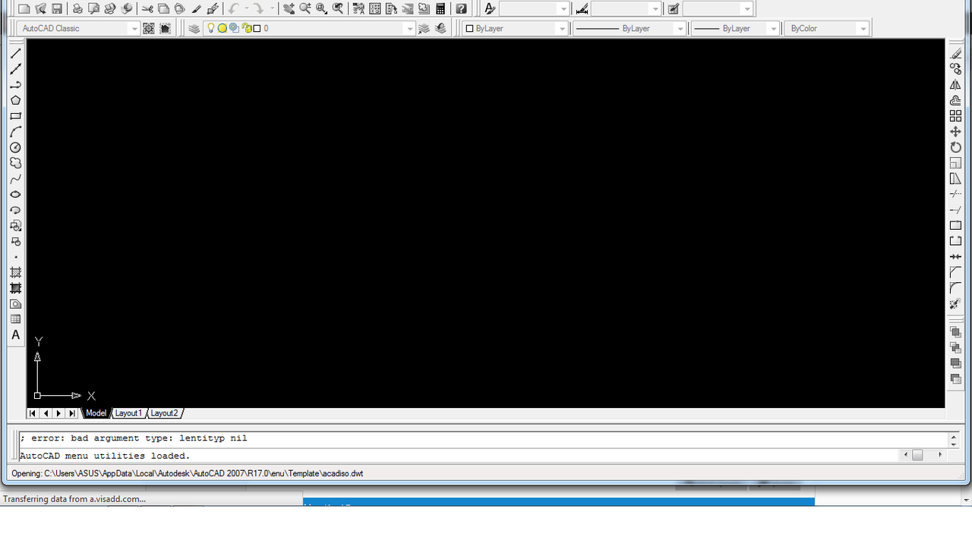
Task: Select the Pan realtime tool
Action: 289,9
